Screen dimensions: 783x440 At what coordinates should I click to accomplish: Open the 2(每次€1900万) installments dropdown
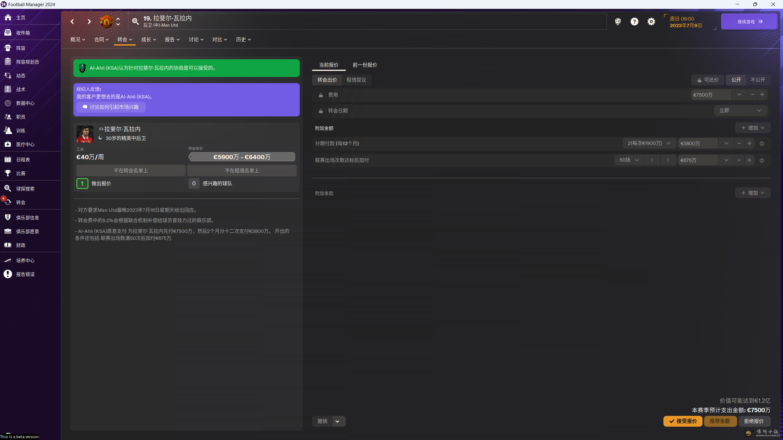[649, 143]
